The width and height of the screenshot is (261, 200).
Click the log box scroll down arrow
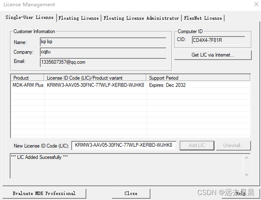(247, 175)
